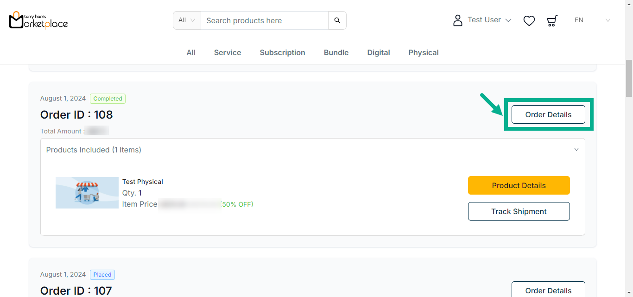Open Order Details for Order 108
This screenshot has width=633, height=297.
pyautogui.click(x=548, y=114)
